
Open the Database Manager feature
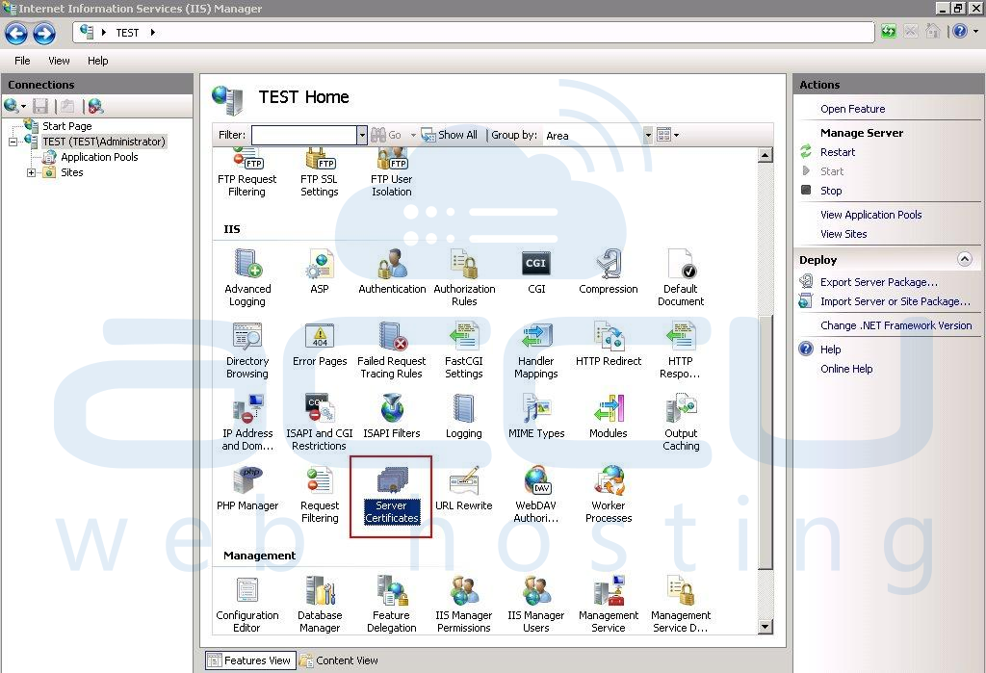320,605
